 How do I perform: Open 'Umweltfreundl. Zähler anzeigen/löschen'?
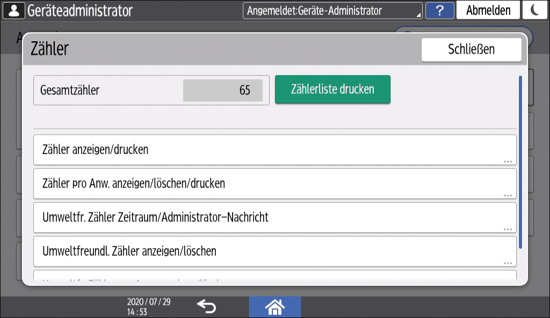(x=274, y=251)
